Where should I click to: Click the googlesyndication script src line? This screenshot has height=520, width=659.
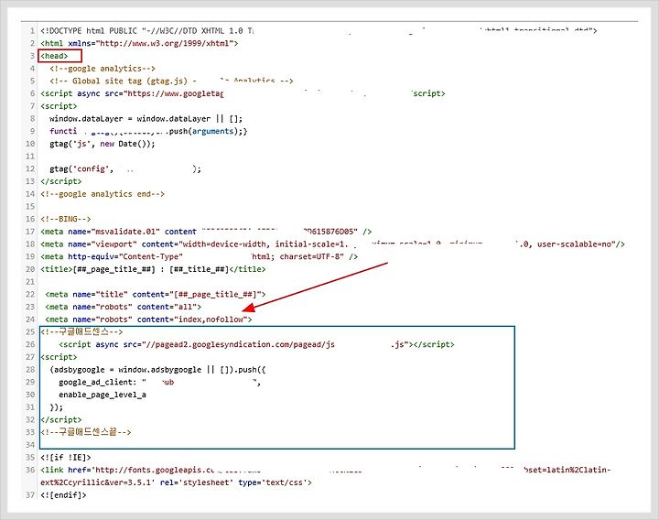coord(256,344)
